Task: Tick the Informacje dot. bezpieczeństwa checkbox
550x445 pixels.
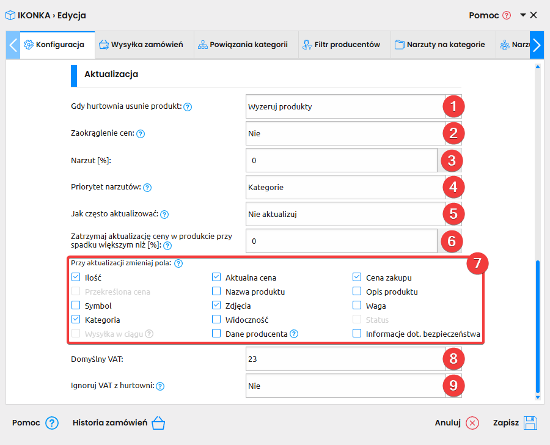Action: tap(357, 333)
